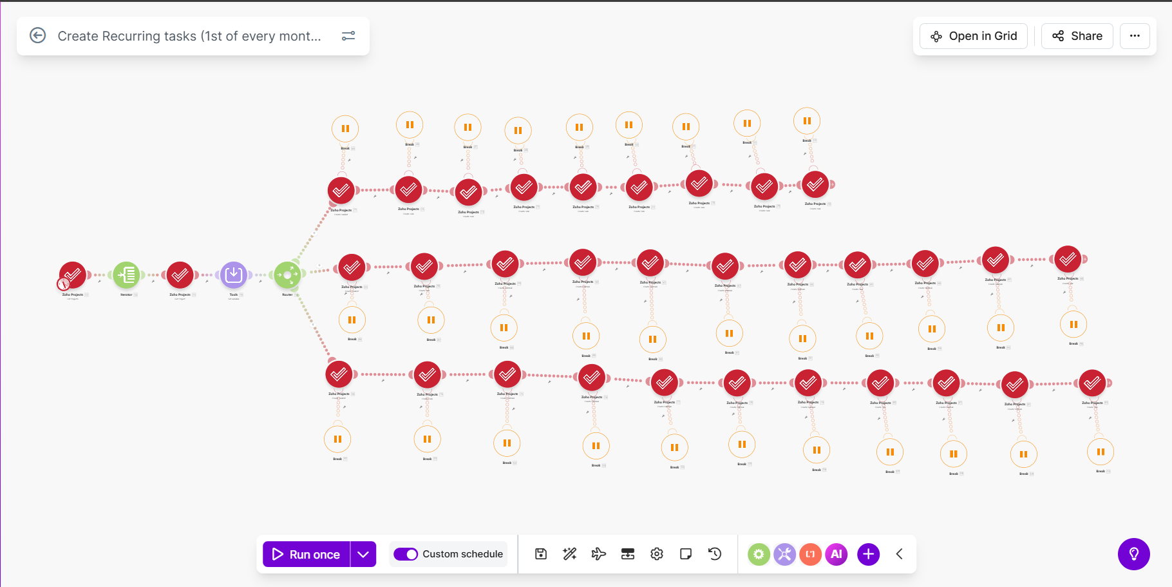Open the notes icon in bottom toolbar
The height and width of the screenshot is (587, 1172).
(686, 554)
